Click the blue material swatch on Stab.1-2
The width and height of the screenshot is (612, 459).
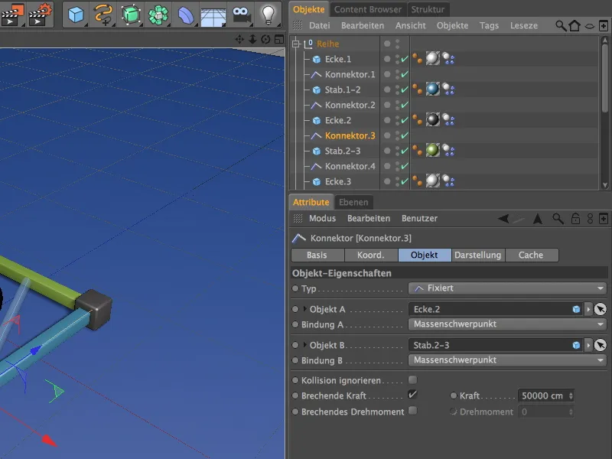[x=432, y=89]
